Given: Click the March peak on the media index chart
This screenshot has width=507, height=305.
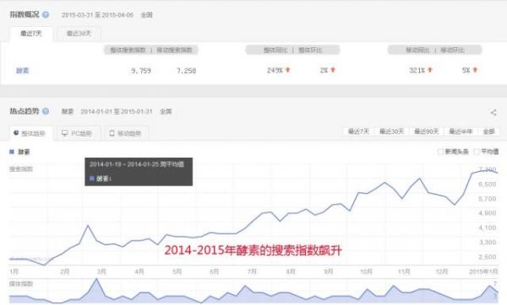Looking at the screenshot, I should (96, 280).
